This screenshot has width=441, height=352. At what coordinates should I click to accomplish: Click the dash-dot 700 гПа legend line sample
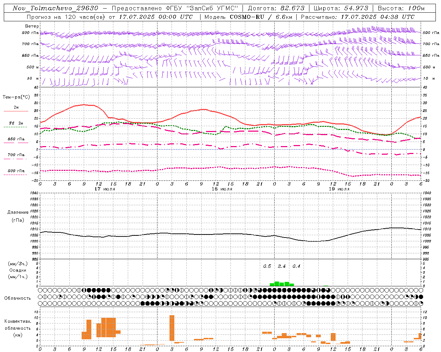coord(16,159)
